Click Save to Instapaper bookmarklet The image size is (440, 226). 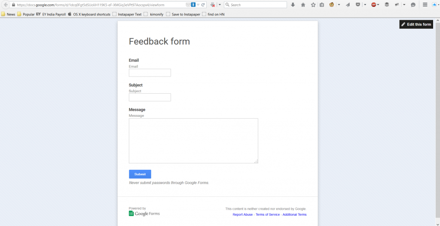point(183,14)
